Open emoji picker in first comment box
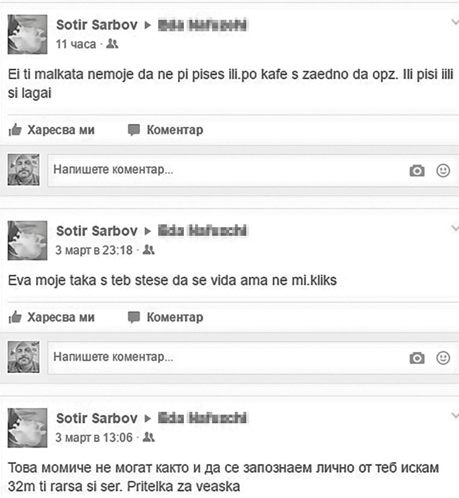Image resolution: width=459 pixels, height=498 pixels. coord(443,170)
